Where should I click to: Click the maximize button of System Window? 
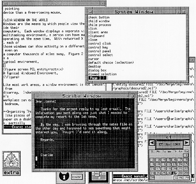tap(183, 12)
